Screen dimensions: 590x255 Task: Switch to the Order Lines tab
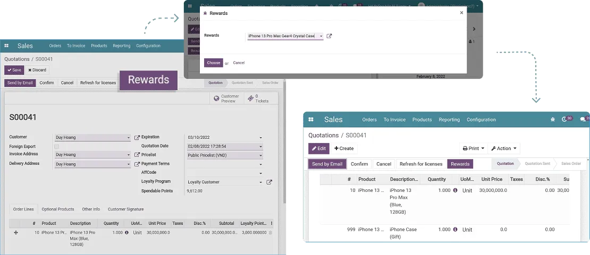23,209
